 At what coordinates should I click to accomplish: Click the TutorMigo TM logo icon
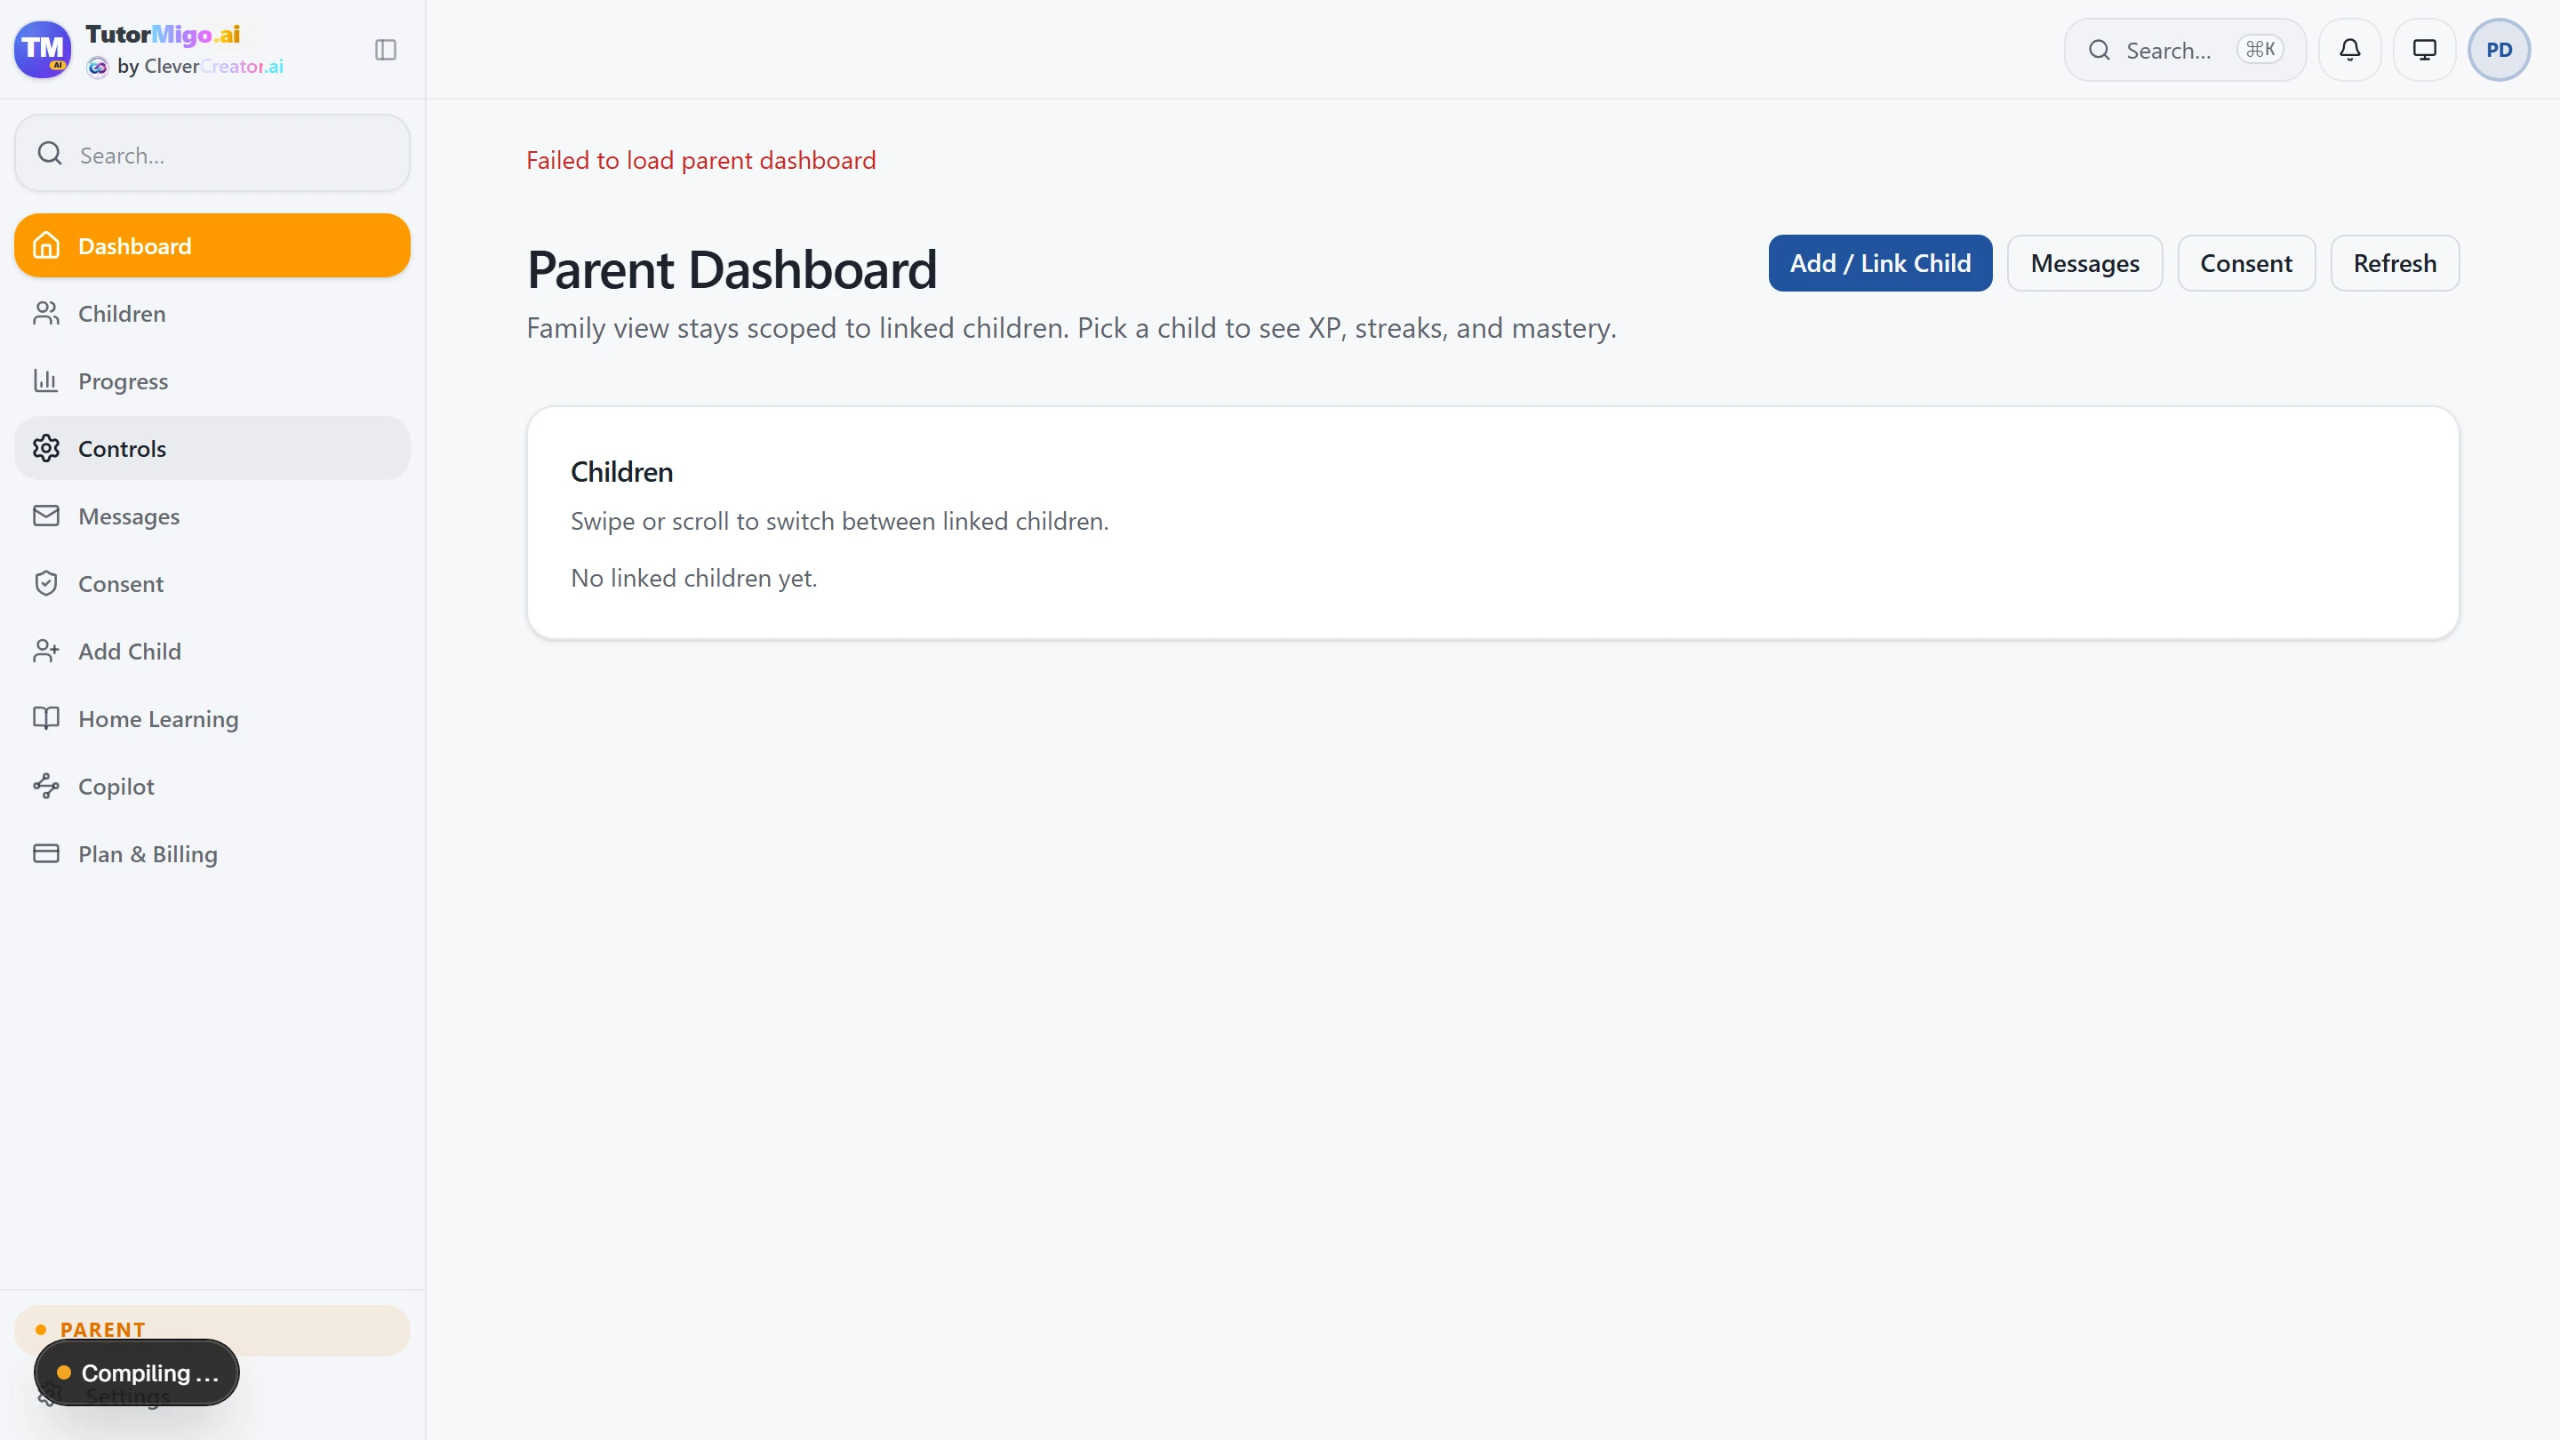(43, 49)
